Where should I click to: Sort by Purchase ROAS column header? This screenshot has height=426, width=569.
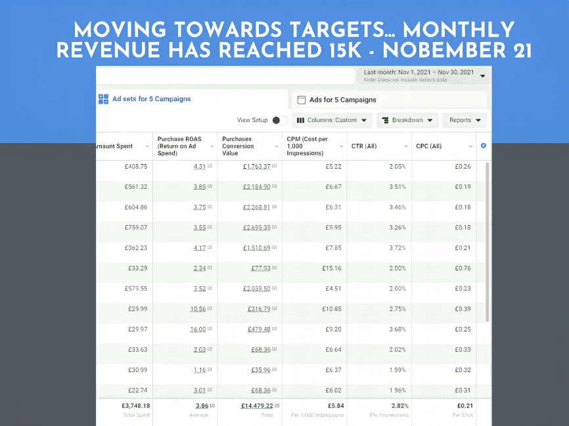tap(179, 146)
